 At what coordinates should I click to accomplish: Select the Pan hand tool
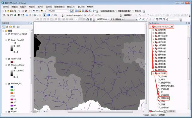(x=11, y=15)
